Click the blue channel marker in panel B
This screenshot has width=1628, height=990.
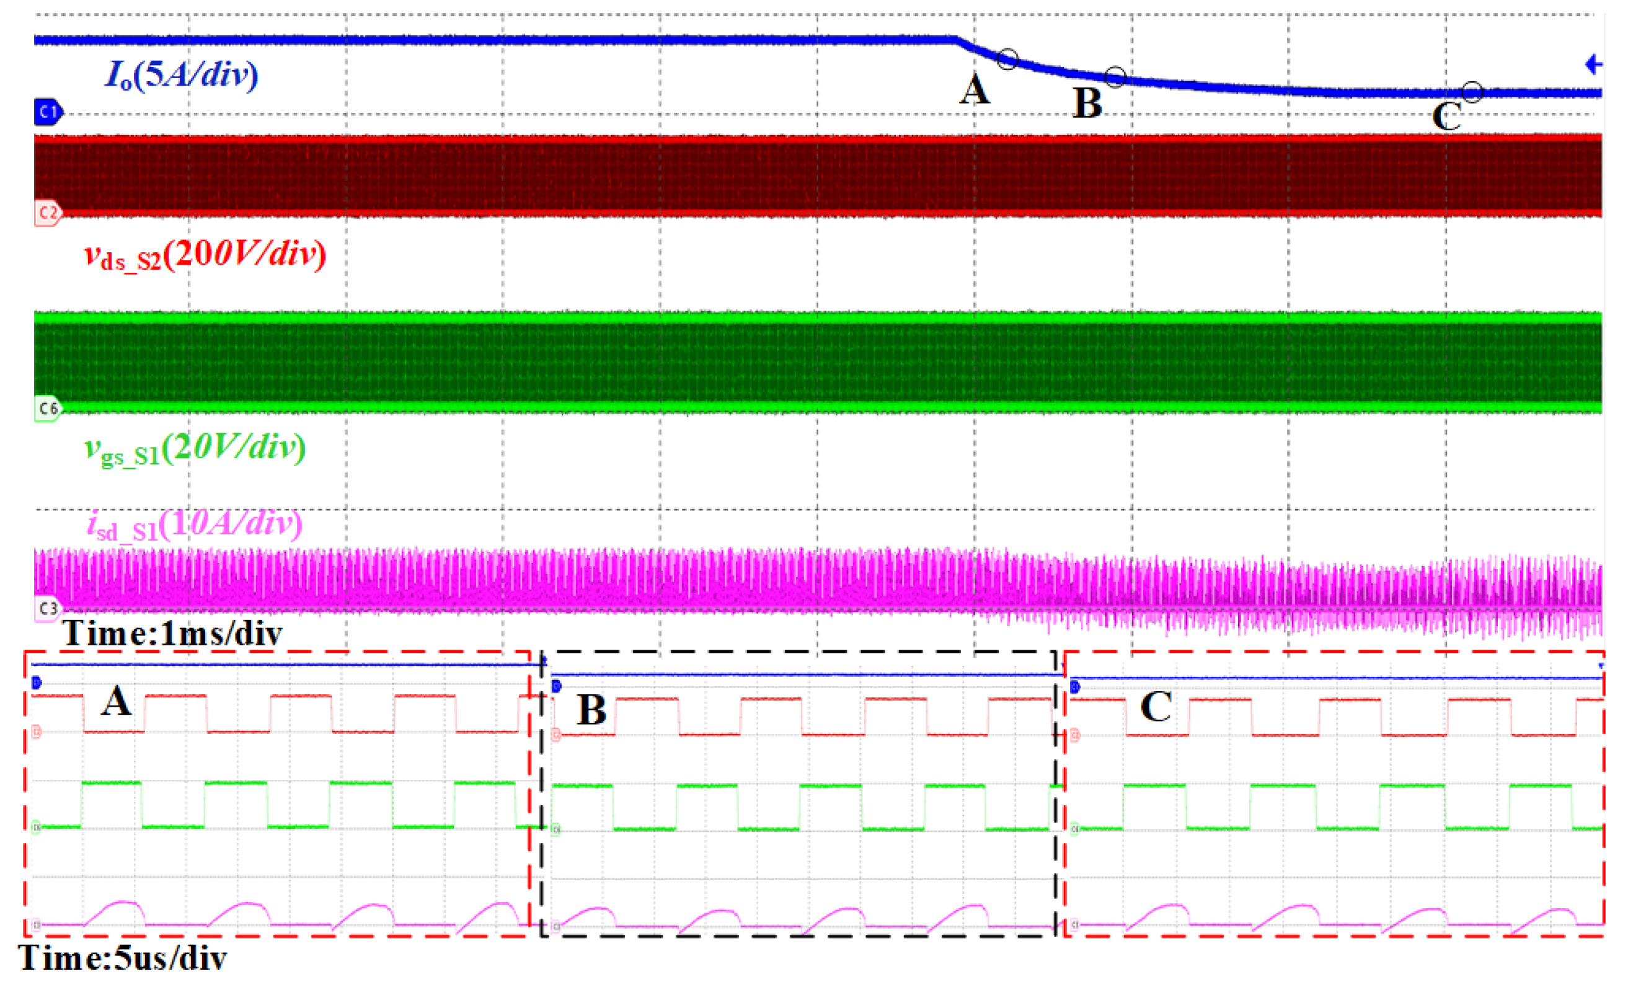556,687
